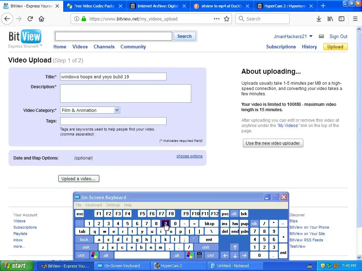This screenshot has width=362, height=271.
Task: Click the Title input field
Action: pyautogui.click(x=113, y=77)
